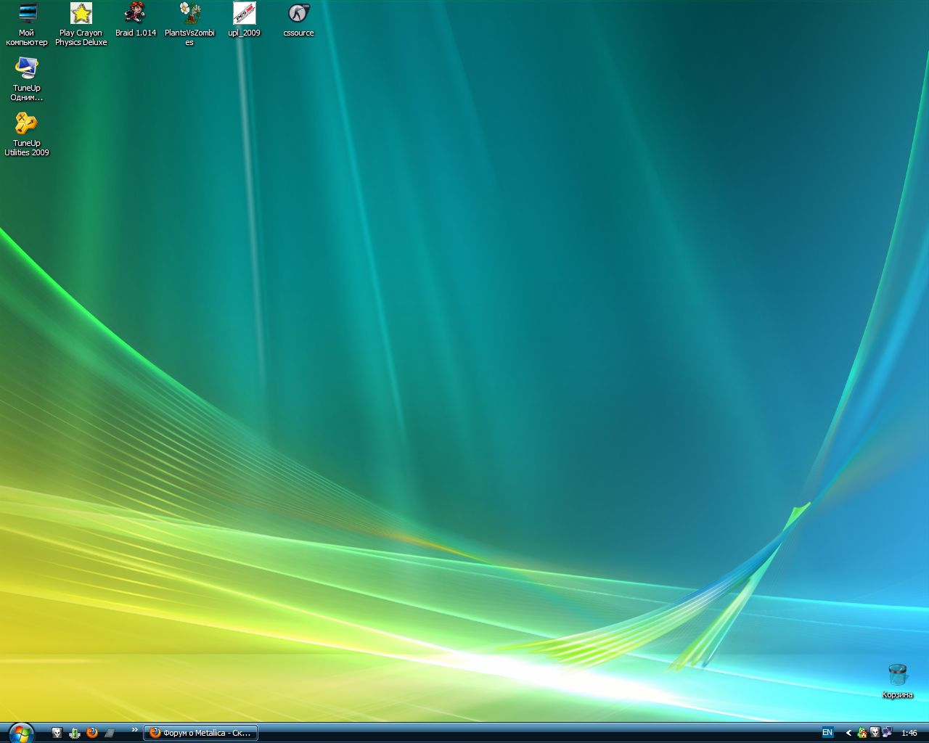Click the alien head Quick Launch icon
Screen dimensions: 929x743
[x=57, y=733]
